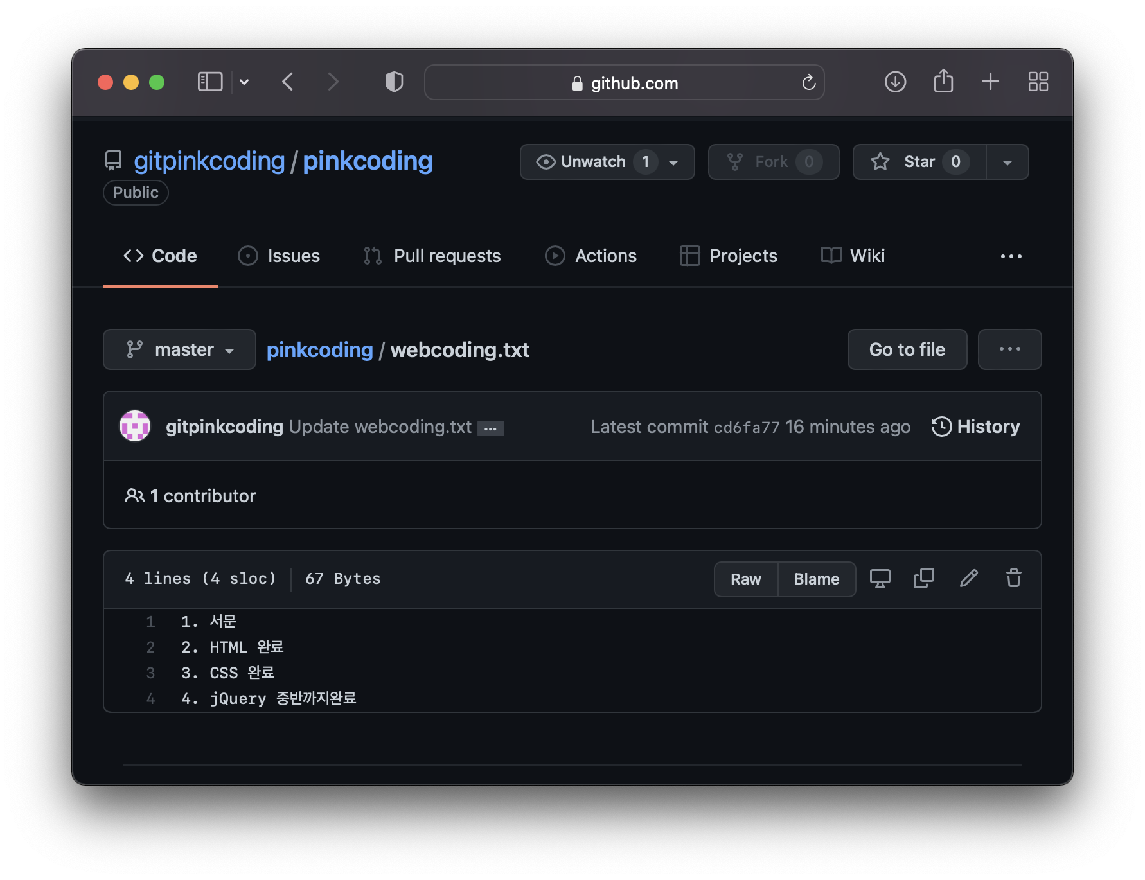Click the 67 Bytes file size text
The width and height of the screenshot is (1145, 880).
click(x=343, y=579)
